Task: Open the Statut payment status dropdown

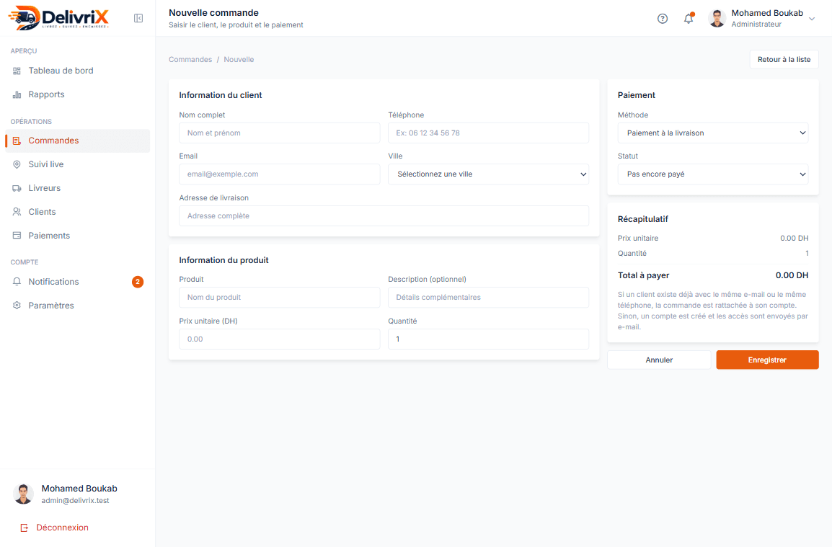Action: [x=712, y=174]
